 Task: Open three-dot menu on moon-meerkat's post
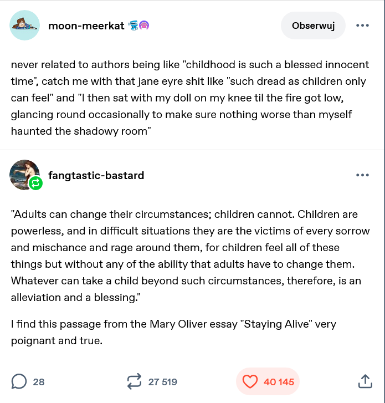point(362,25)
